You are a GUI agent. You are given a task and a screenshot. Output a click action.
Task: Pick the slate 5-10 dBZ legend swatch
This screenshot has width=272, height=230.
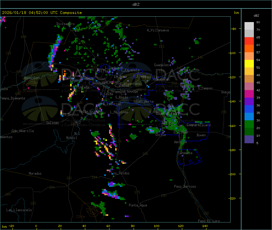[x=249, y=139]
